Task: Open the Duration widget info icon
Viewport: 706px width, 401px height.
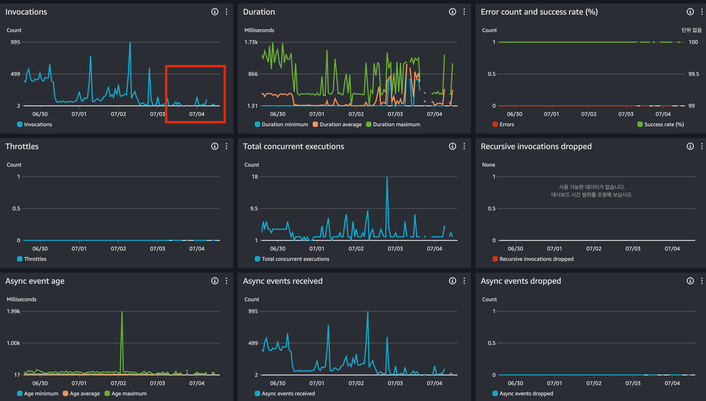Action: 452,12
